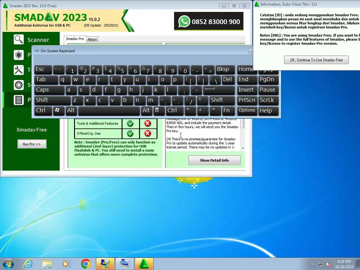Image resolution: width=360 pixels, height=270 pixels.
Task: Click the left arrow key on keyboard
Action: pyautogui.click(x=190, y=111)
